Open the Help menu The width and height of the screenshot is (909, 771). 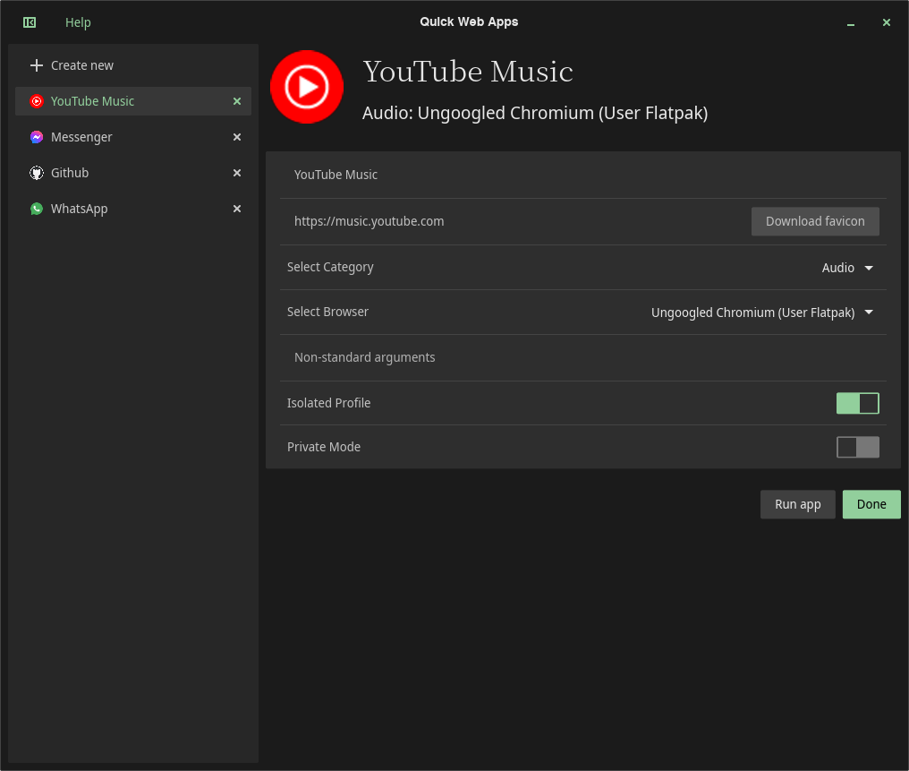pyautogui.click(x=78, y=22)
